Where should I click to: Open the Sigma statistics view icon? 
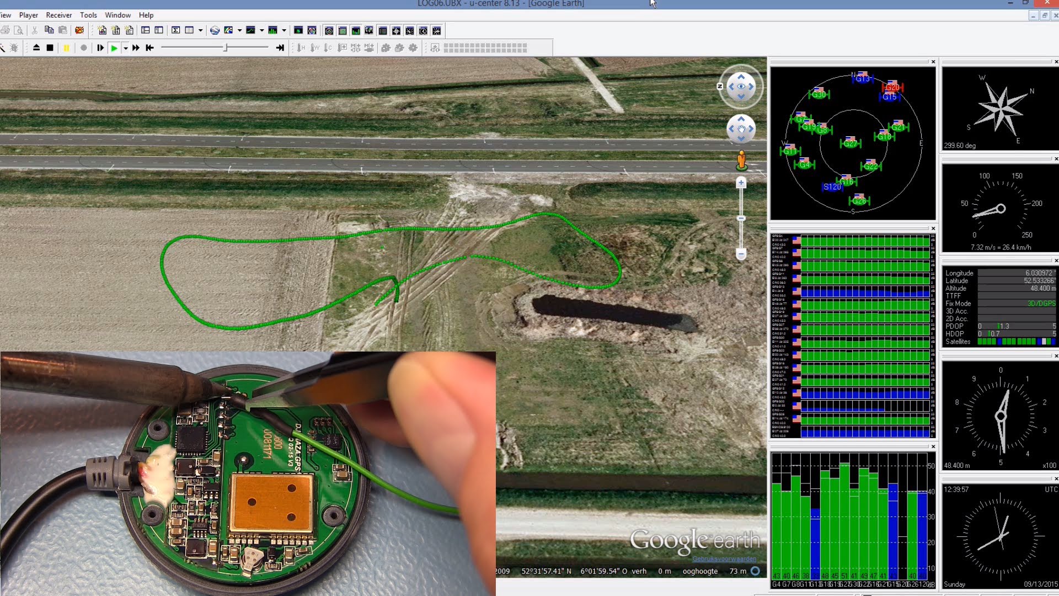[175, 30]
